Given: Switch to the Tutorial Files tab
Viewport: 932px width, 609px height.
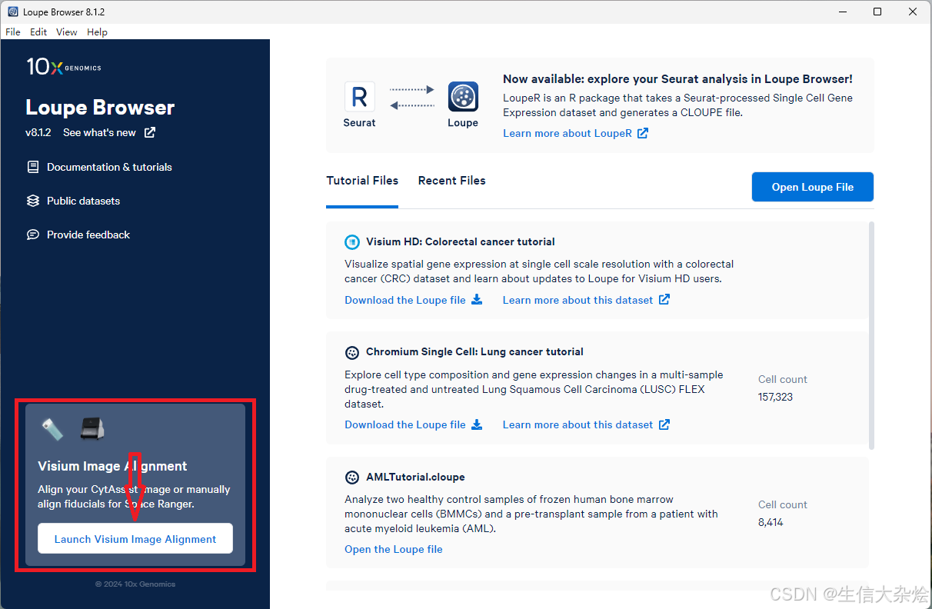Looking at the screenshot, I should (362, 181).
